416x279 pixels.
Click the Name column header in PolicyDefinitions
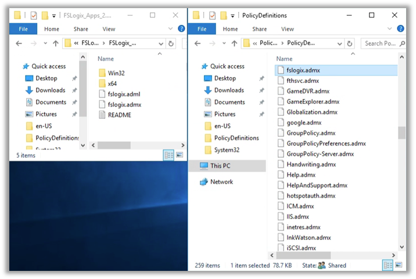285,59
